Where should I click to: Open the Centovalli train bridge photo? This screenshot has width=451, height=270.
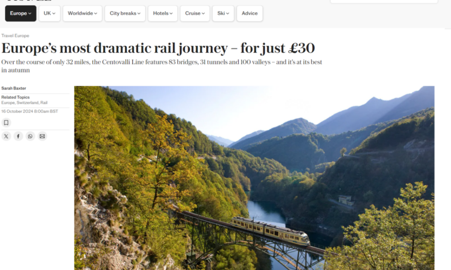click(x=254, y=178)
